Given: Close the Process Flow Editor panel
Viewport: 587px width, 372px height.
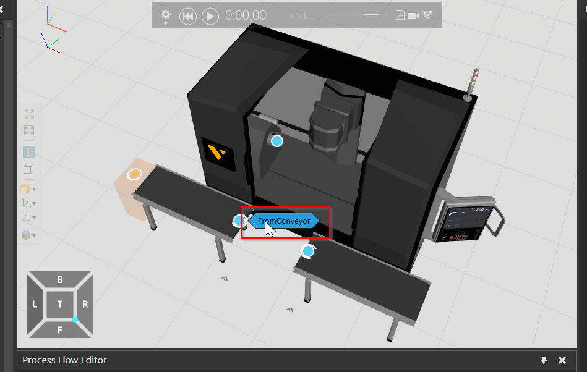Looking at the screenshot, I should (x=562, y=360).
